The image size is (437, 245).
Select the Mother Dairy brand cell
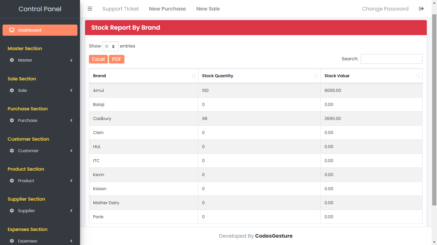[x=144, y=203]
